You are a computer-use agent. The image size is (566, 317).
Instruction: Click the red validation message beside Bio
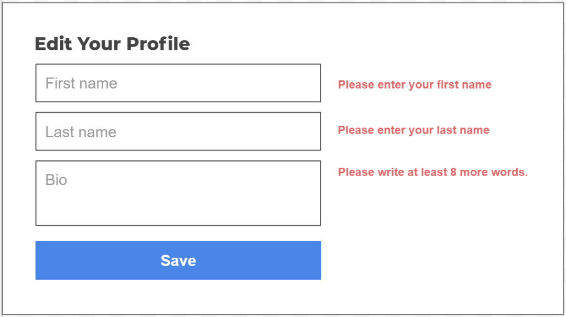click(x=432, y=172)
